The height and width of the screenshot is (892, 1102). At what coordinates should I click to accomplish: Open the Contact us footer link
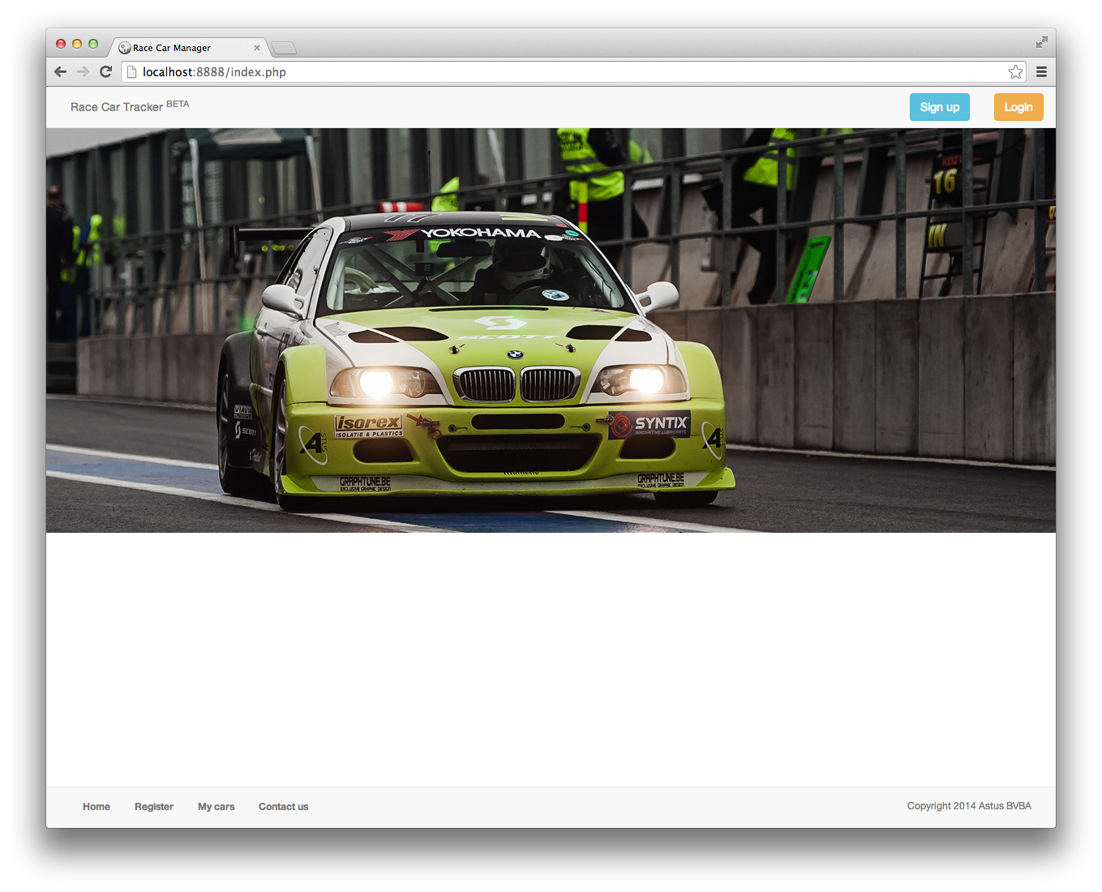pyautogui.click(x=283, y=807)
